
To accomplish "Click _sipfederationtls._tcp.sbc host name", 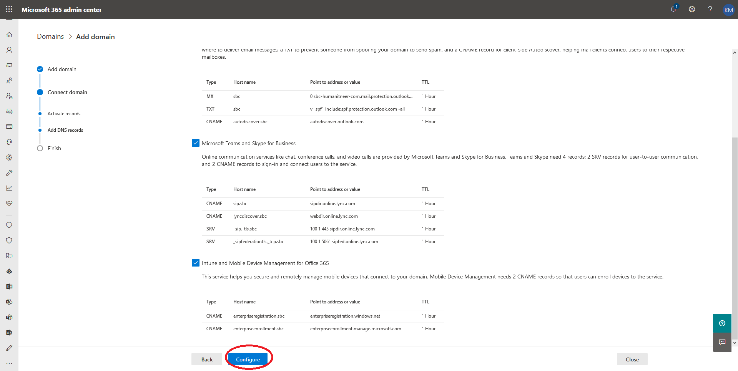I will [x=259, y=242].
